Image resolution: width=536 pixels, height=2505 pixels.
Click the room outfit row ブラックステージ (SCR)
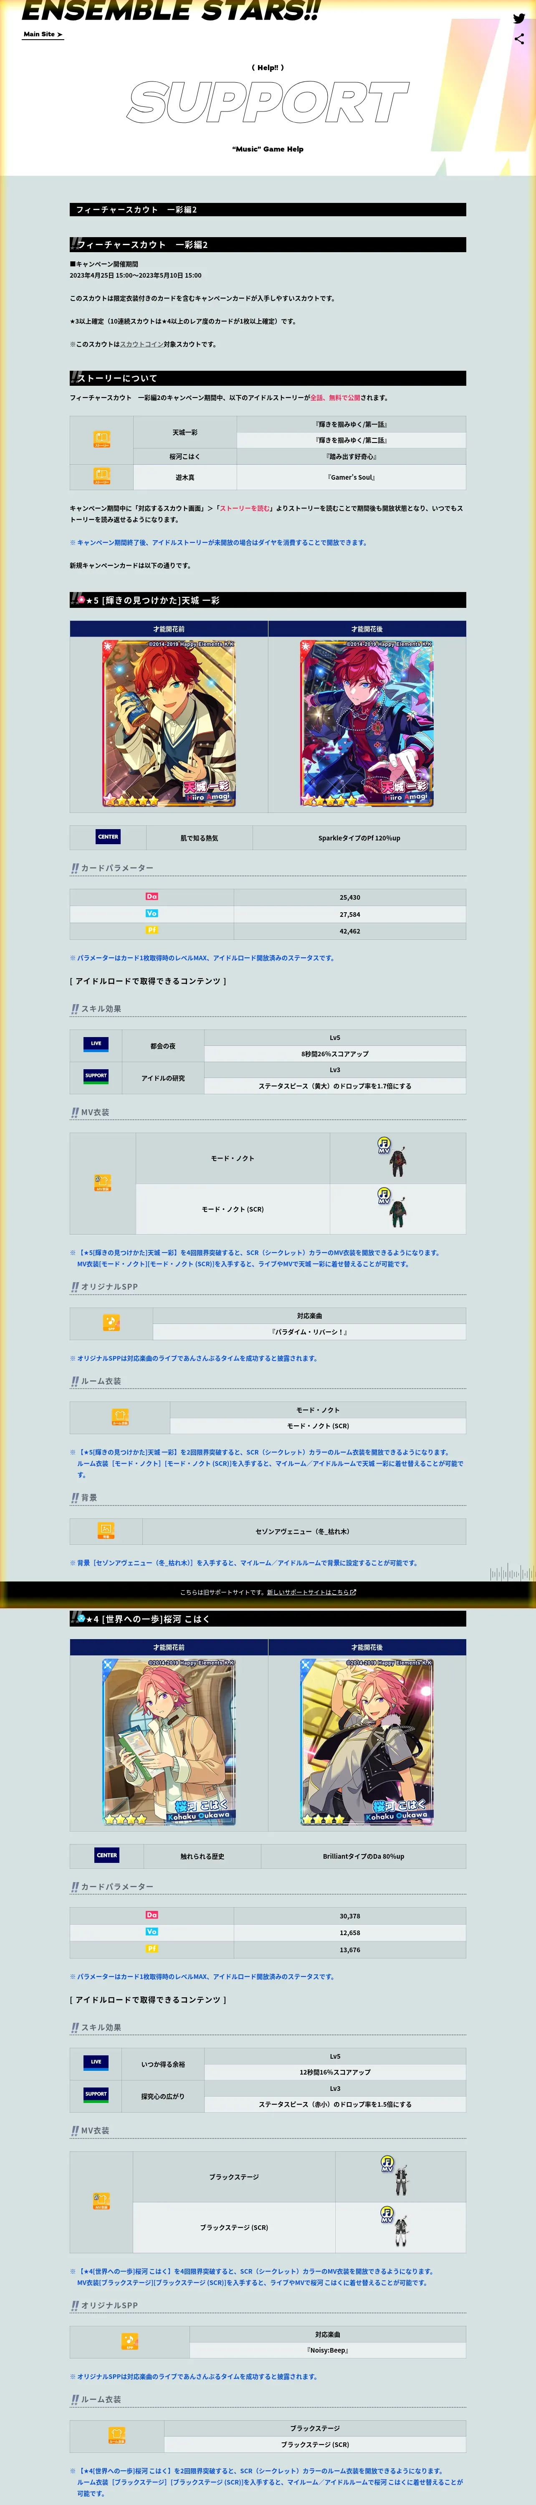314,2445
